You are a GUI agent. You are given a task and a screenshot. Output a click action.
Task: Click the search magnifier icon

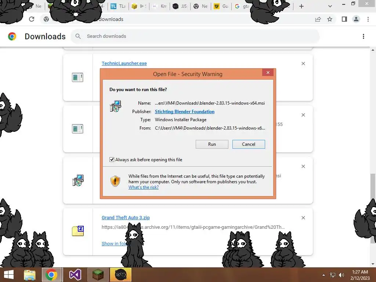pos(78,36)
